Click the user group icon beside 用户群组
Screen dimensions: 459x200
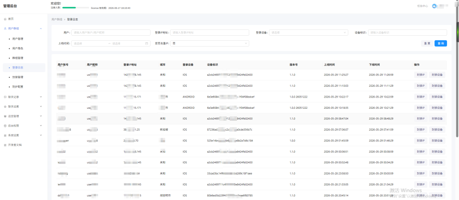[5, 29]
